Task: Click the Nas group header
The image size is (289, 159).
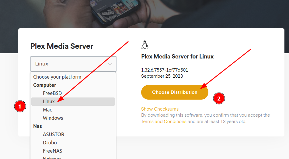Action: coord(38,126)
